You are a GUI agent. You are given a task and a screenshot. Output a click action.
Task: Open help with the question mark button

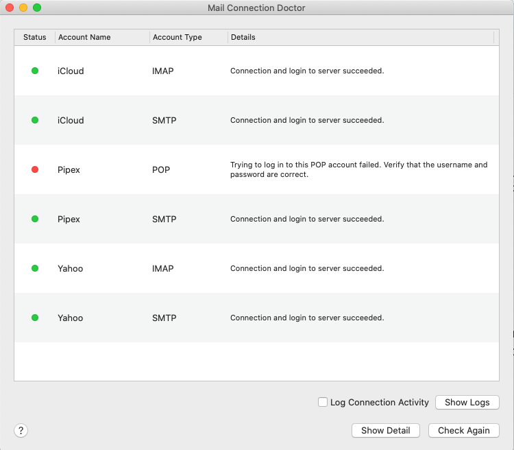point(21,430)
